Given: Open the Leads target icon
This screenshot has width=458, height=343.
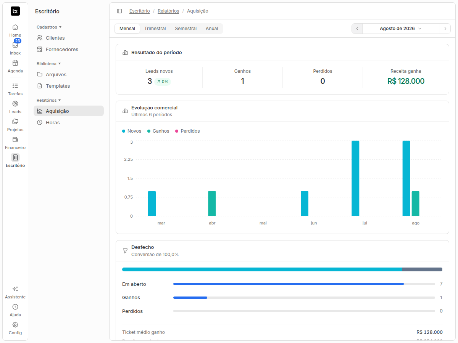Looking at the screenshot, I should click(x=15, y=104).
